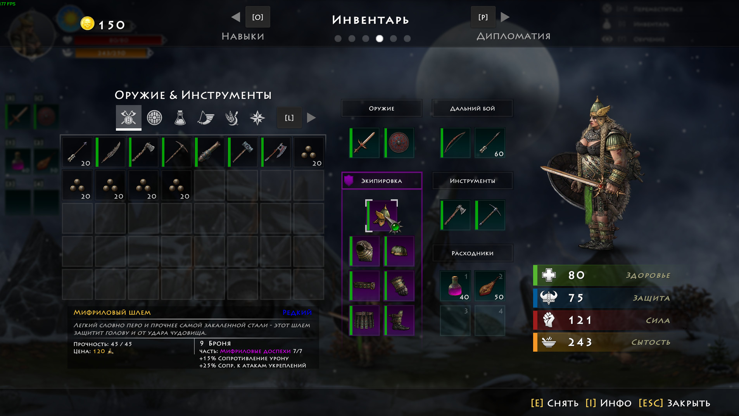Open the shield armor category icon
Image resolution: width=739 pixels, height=416 pixels.
click(x=154, y=117)
